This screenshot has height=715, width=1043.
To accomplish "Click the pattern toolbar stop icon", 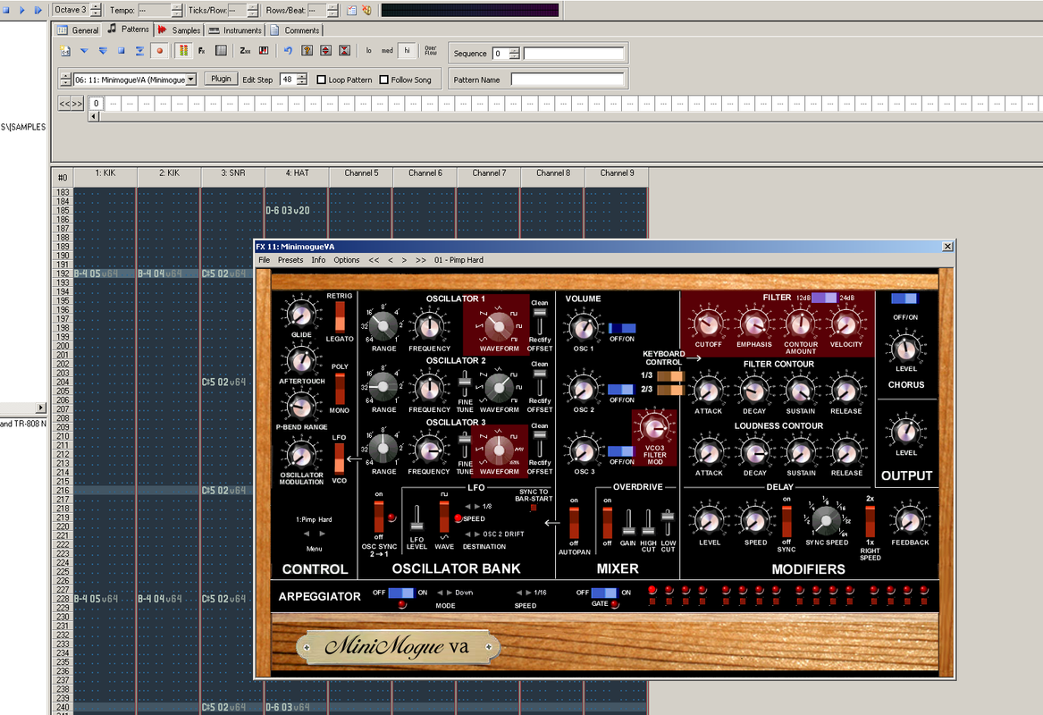I will (x=121, y=51).
